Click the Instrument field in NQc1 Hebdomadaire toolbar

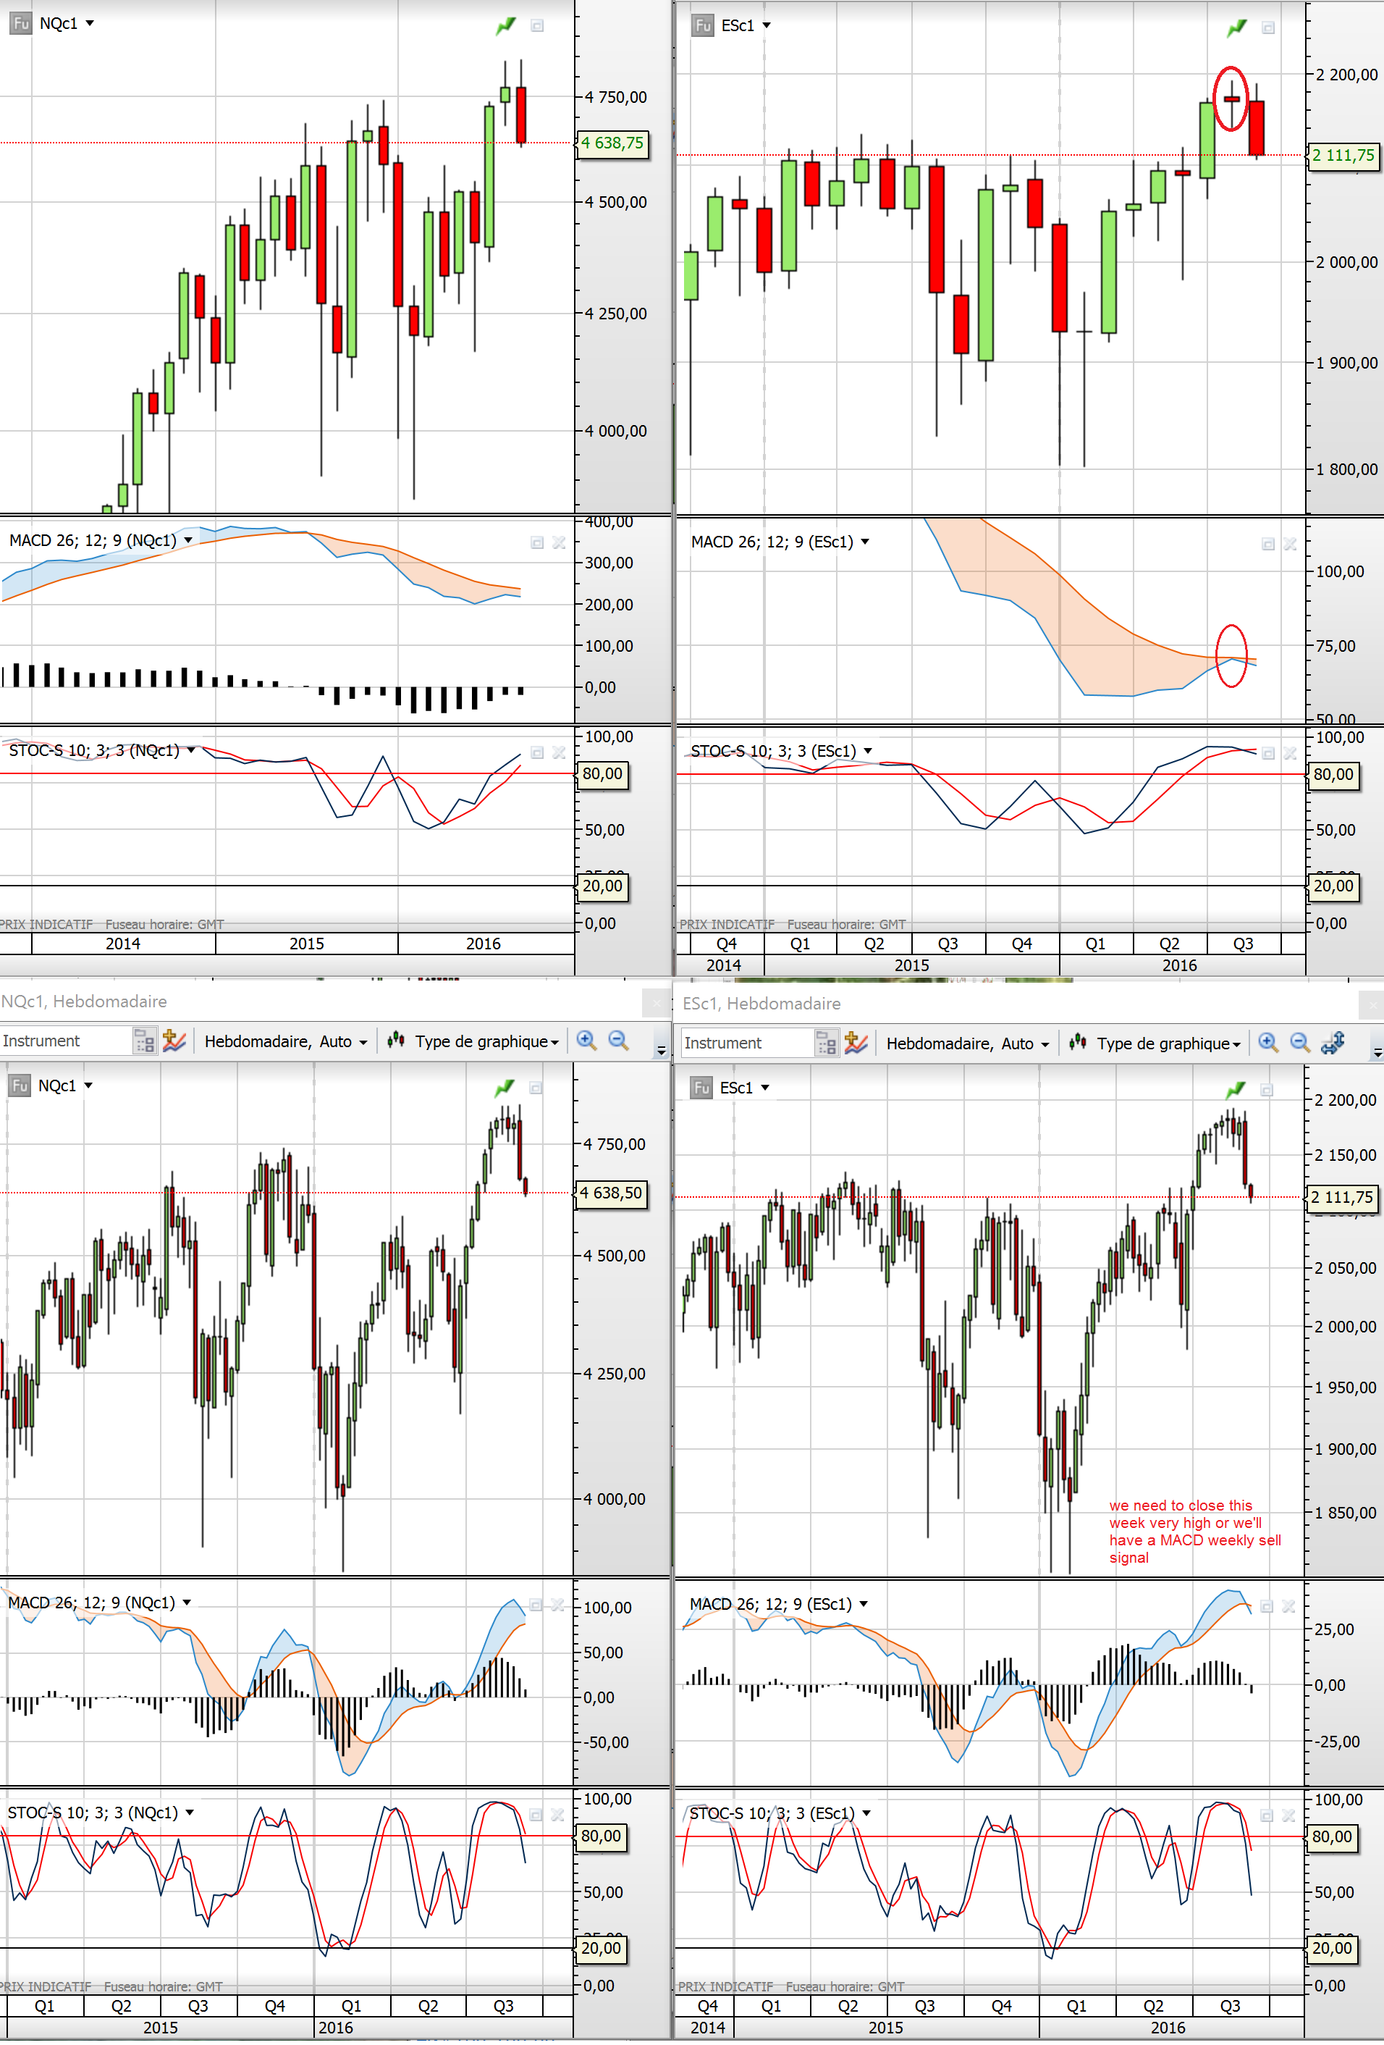pos(66,1042)
